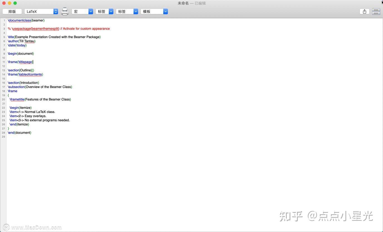The image size is (383, 232).
Task: Click the green zoom window button
Action: (15, 3)
